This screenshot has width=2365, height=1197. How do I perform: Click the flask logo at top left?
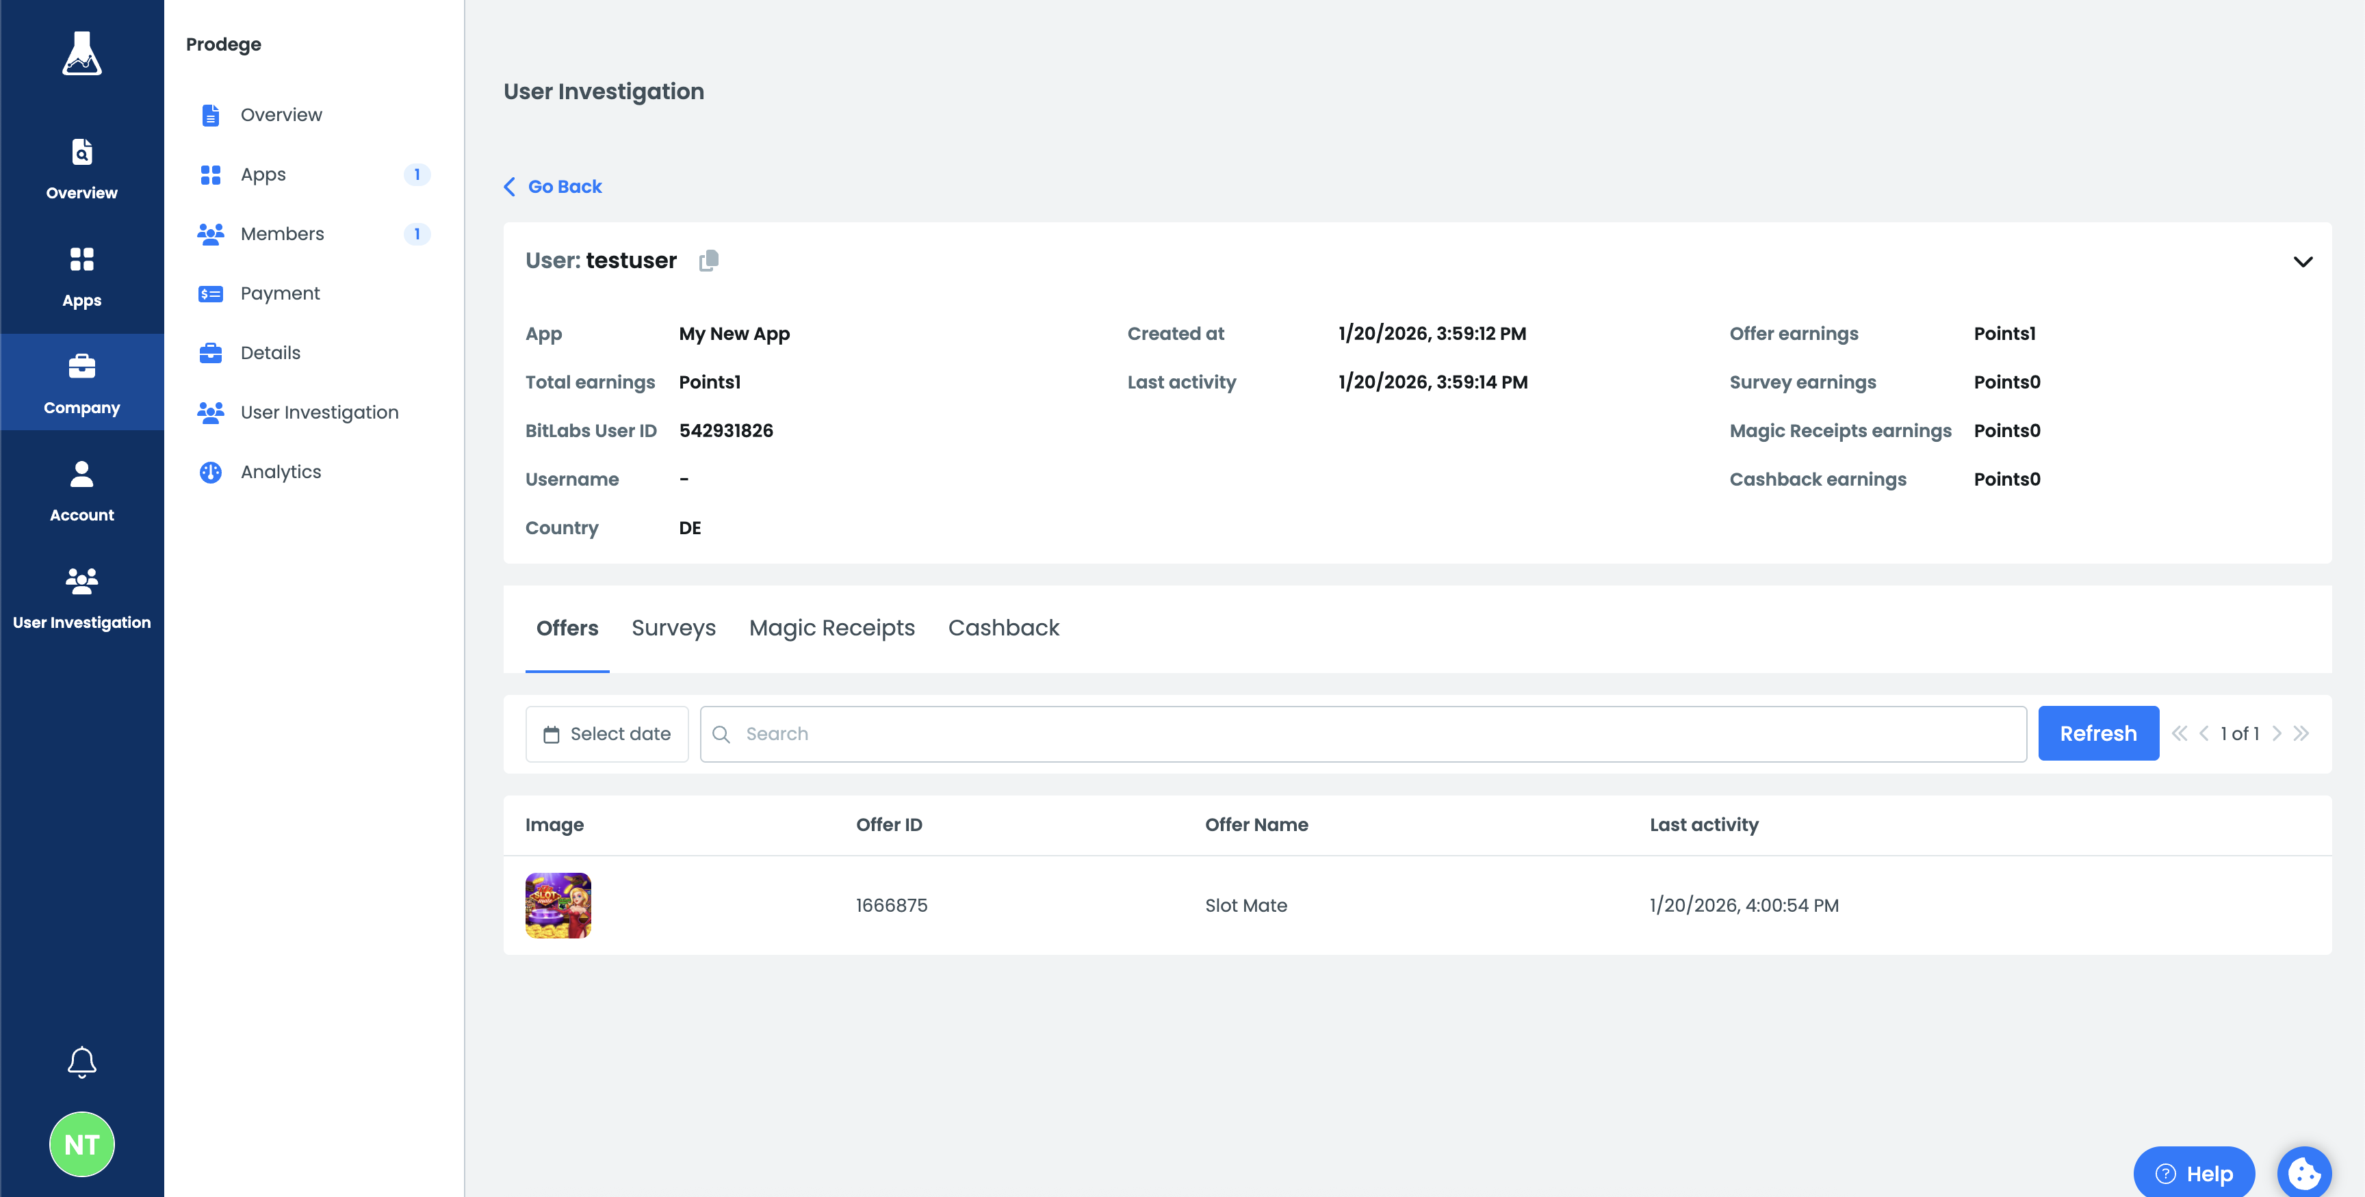pos(81,53)
